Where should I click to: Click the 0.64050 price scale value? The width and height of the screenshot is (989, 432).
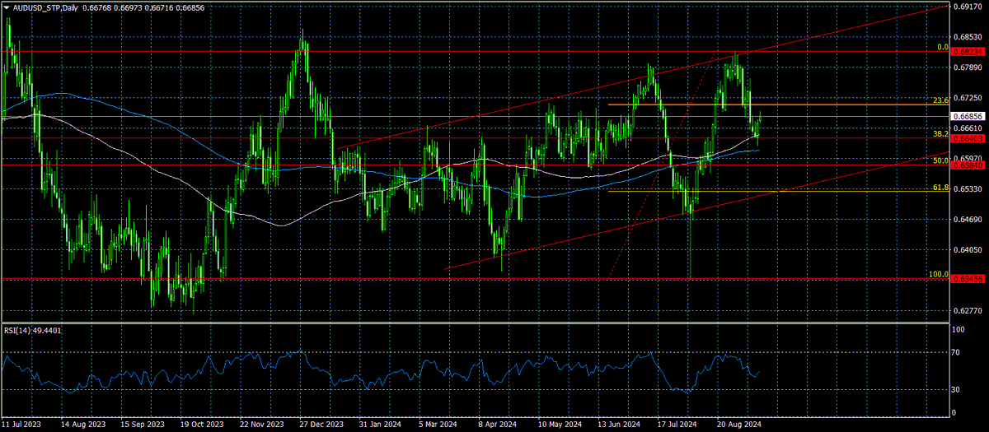[967, 250]
